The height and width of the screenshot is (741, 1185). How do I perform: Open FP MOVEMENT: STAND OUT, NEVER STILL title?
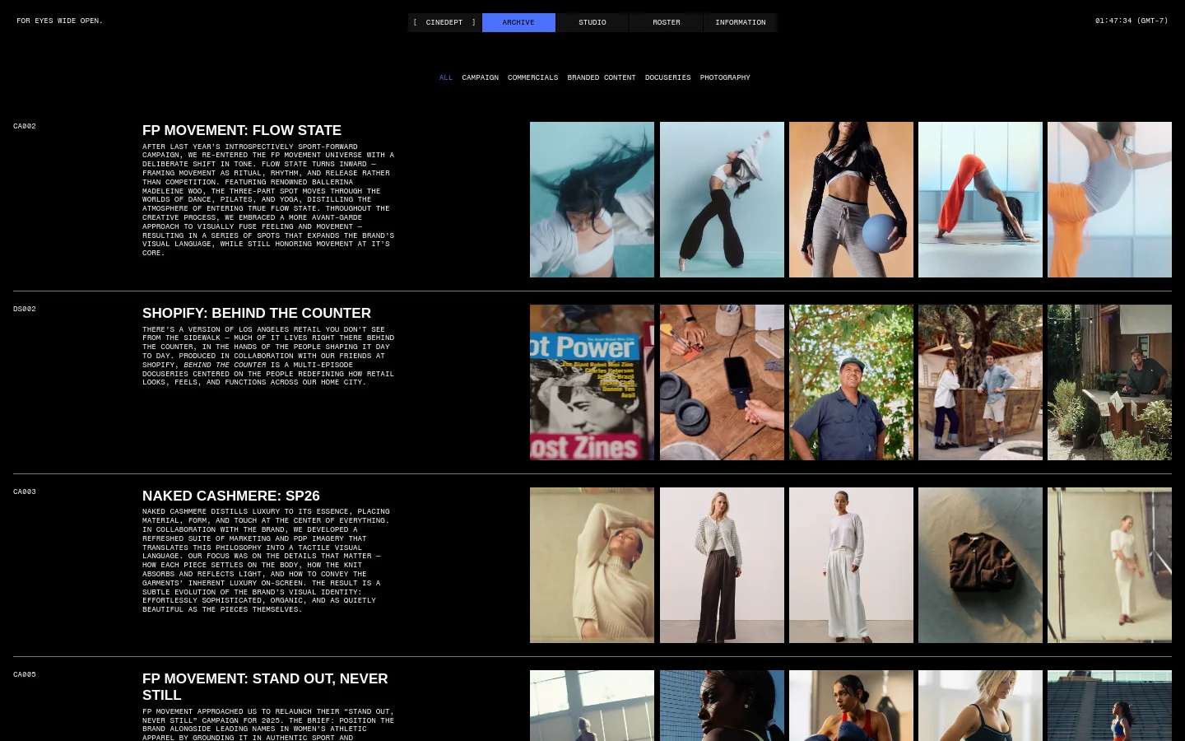pos(265,687)
